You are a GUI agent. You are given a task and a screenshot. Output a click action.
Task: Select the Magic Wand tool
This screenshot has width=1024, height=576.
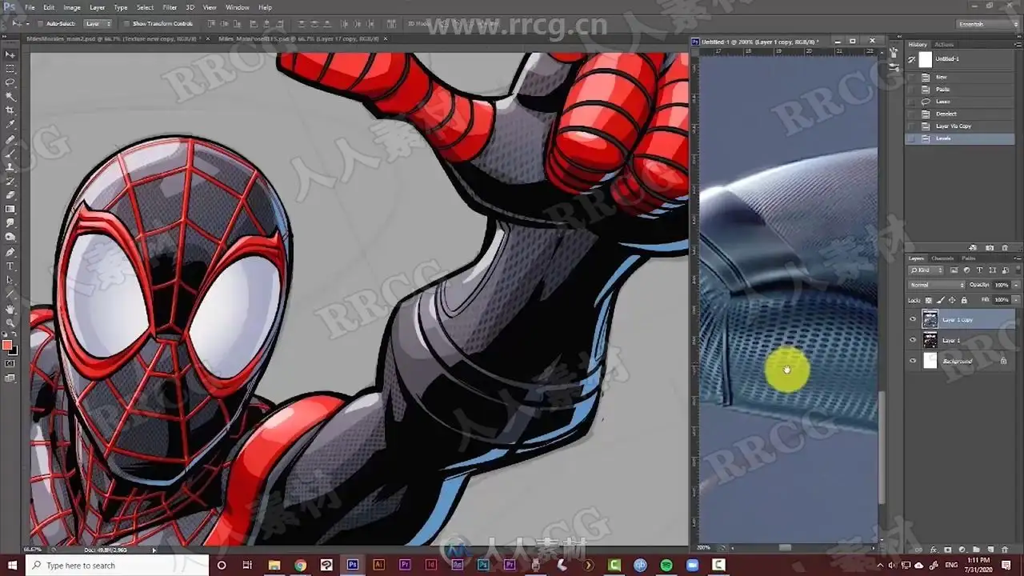[x=10, y=96]
